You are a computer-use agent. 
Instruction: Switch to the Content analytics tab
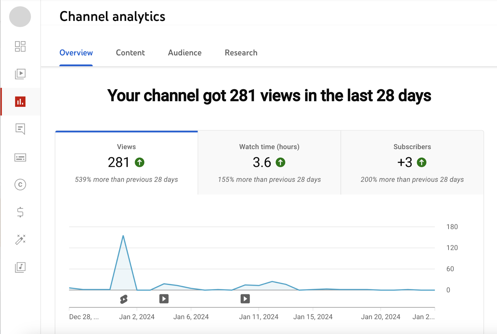[130, 53]
